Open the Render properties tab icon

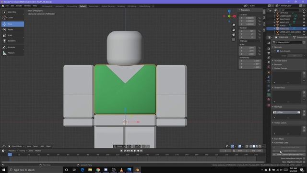coord(269,49)
